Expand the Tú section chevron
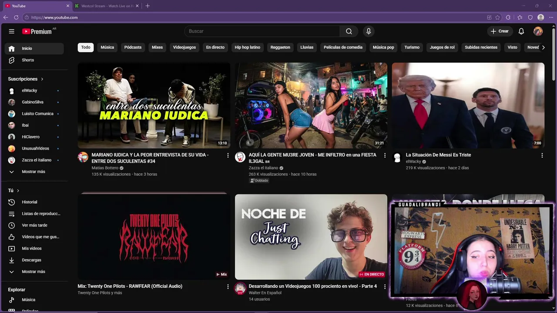The image size is (557, 313). 18,191
